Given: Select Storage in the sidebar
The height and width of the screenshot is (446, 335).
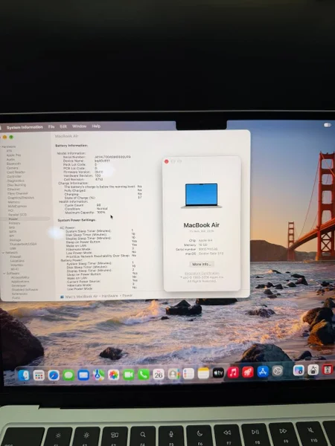Looking at the screenshot, I should click(x=15, y=240).
